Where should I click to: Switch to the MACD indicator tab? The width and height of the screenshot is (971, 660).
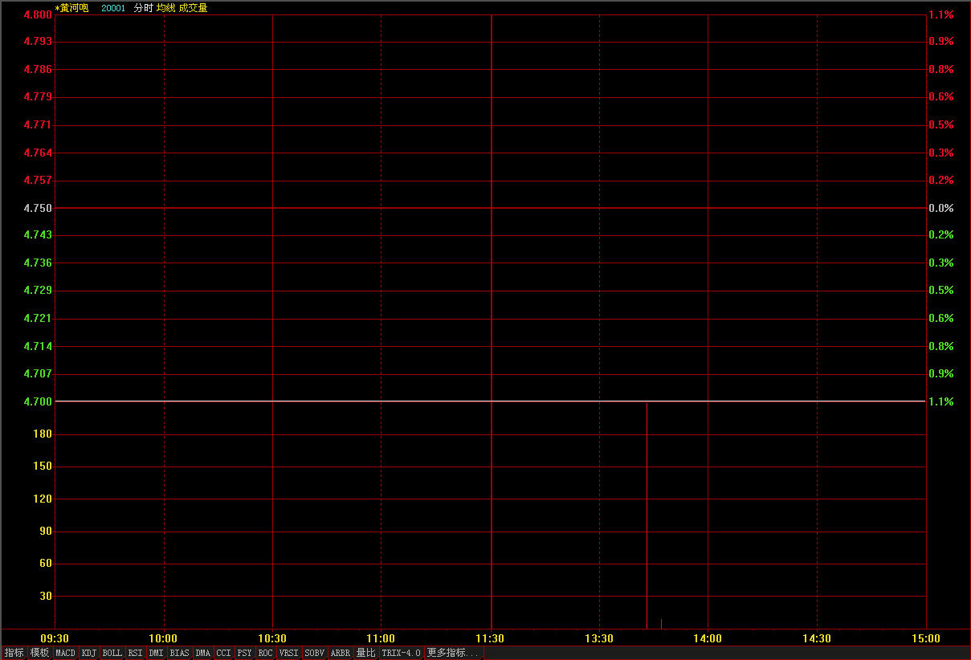66,653
